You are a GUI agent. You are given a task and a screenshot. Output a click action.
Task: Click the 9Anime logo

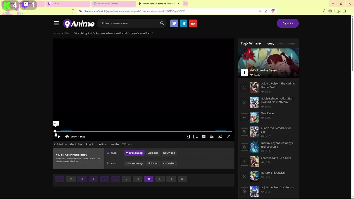coord(79,23)
